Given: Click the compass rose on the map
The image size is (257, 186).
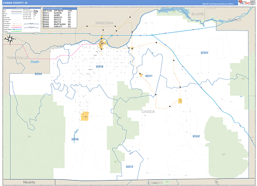Looking at the screenshot, I should click(x=10, y=39).
